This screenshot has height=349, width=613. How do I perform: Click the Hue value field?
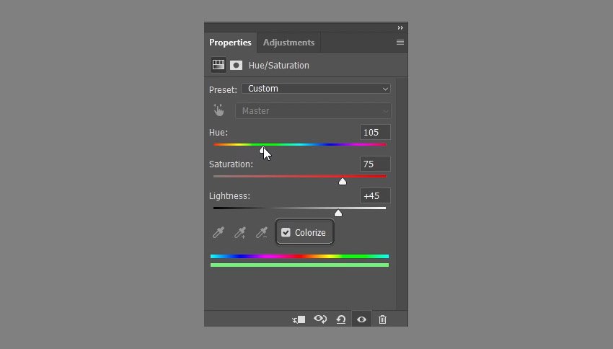coord(375,132)
